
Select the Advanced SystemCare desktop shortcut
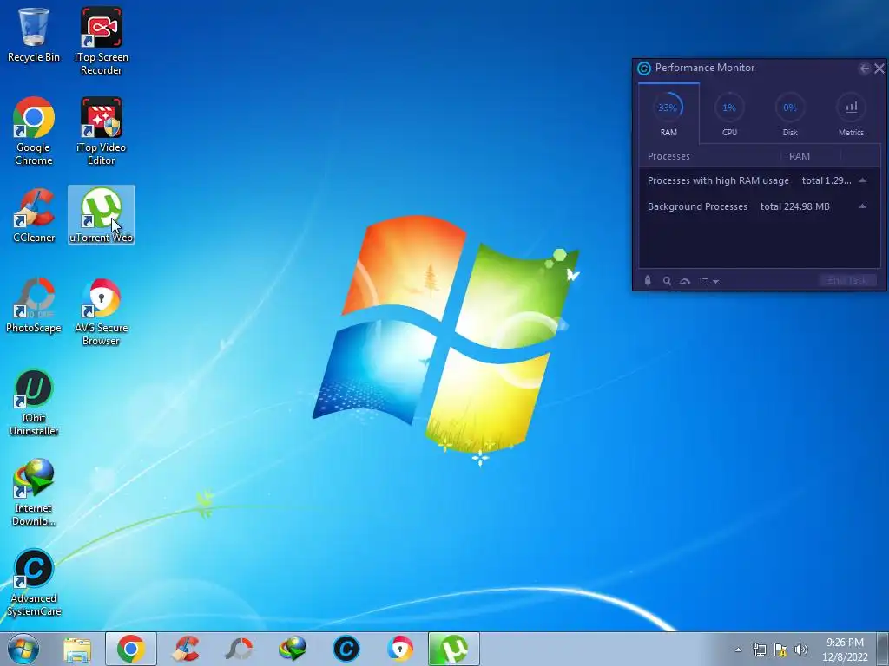point(34,582)
